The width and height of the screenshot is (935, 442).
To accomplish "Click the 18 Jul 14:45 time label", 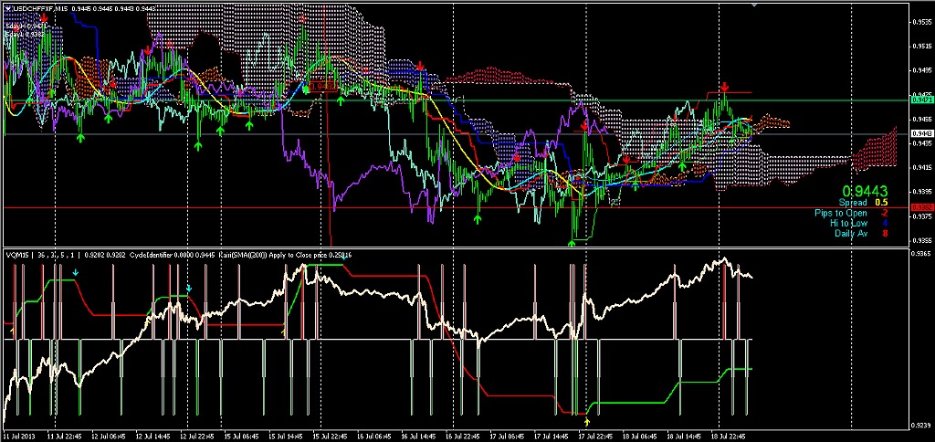I will (685, 436).
